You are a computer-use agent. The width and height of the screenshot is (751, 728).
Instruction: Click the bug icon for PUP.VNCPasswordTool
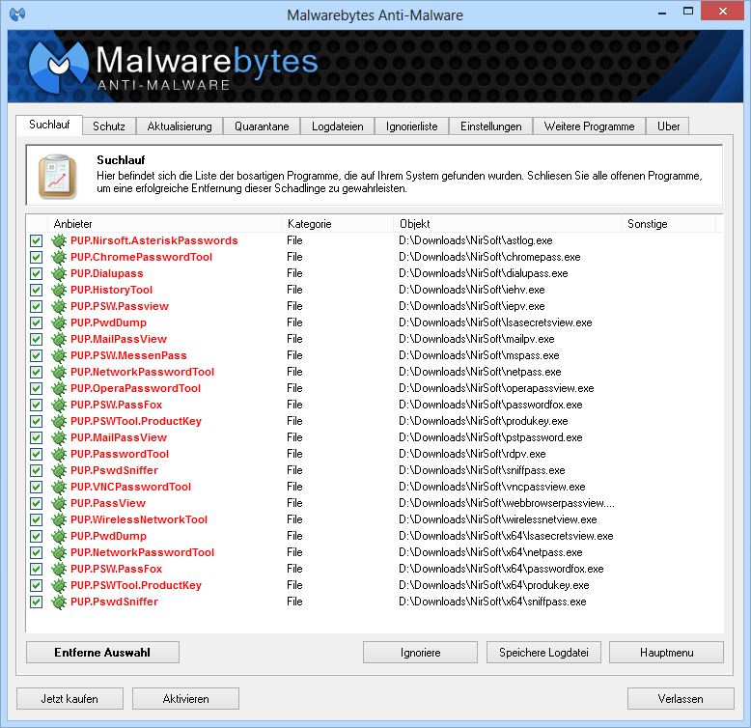pos(59,487)
